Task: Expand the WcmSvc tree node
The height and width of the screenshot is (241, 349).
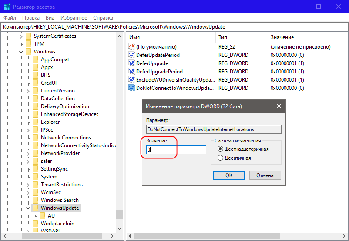Action: (28, 192)
